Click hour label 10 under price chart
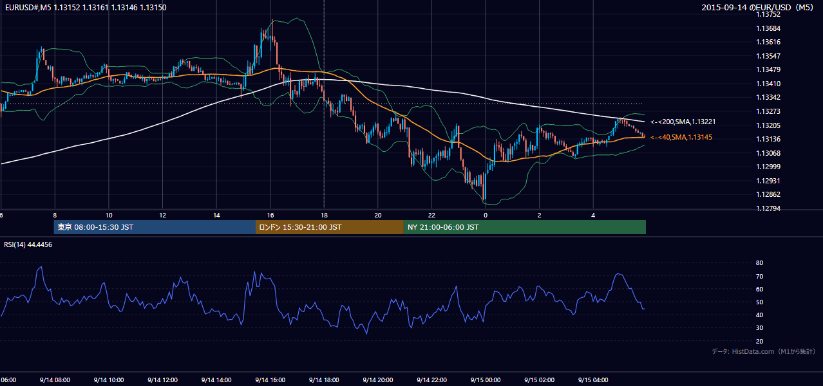Viewport: 823px width, 386px height. coord(109,216)
